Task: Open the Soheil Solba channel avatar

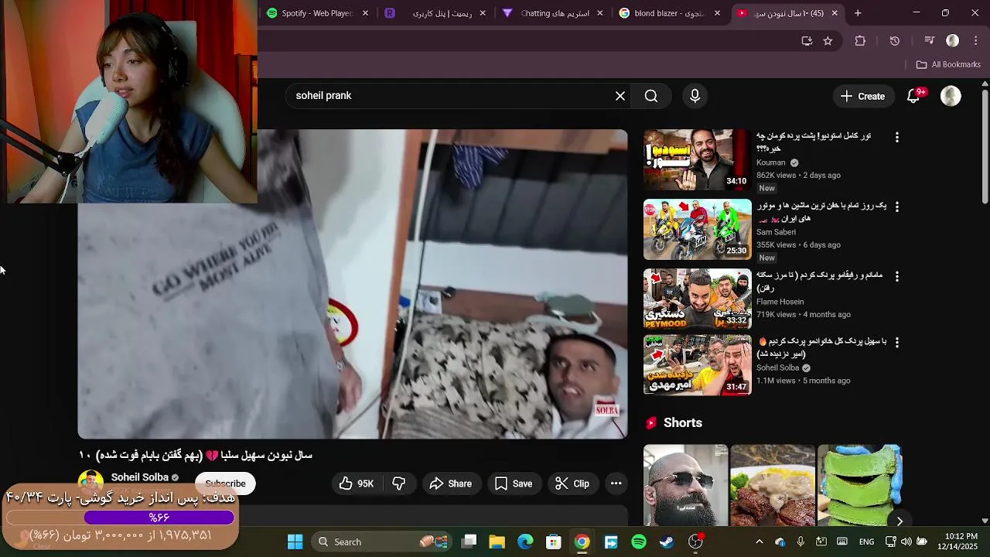Action: pyautogui.click(x=90, y=484)
